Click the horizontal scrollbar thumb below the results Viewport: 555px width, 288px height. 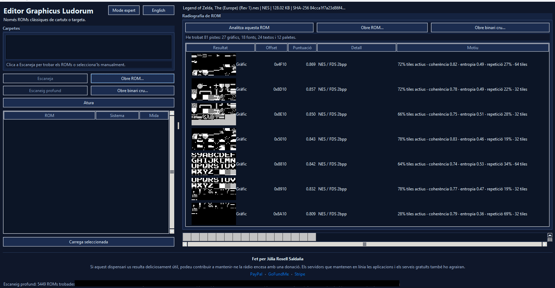[x=364, y=244]
